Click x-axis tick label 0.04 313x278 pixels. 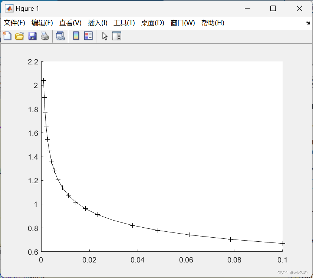click(x=138, y=260)
